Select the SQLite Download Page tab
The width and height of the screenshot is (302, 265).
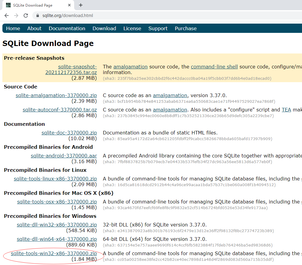[x=39, y=5]
